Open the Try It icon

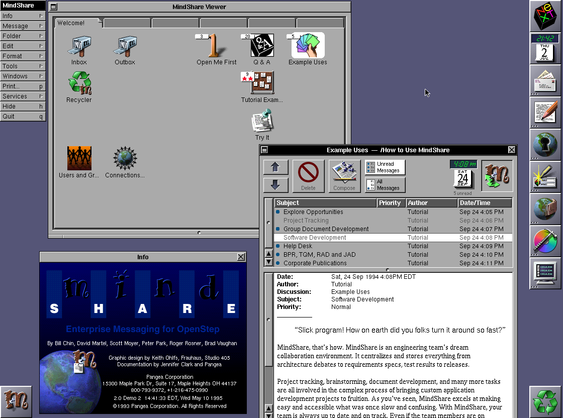pos(262,121)
